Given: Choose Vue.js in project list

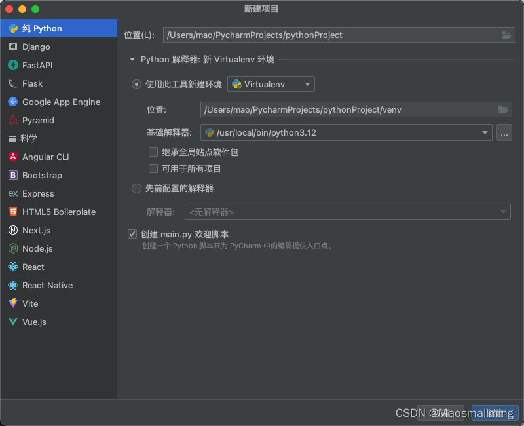Looking at the screenshot, I should pyautogui.click(x=59, y=322).
